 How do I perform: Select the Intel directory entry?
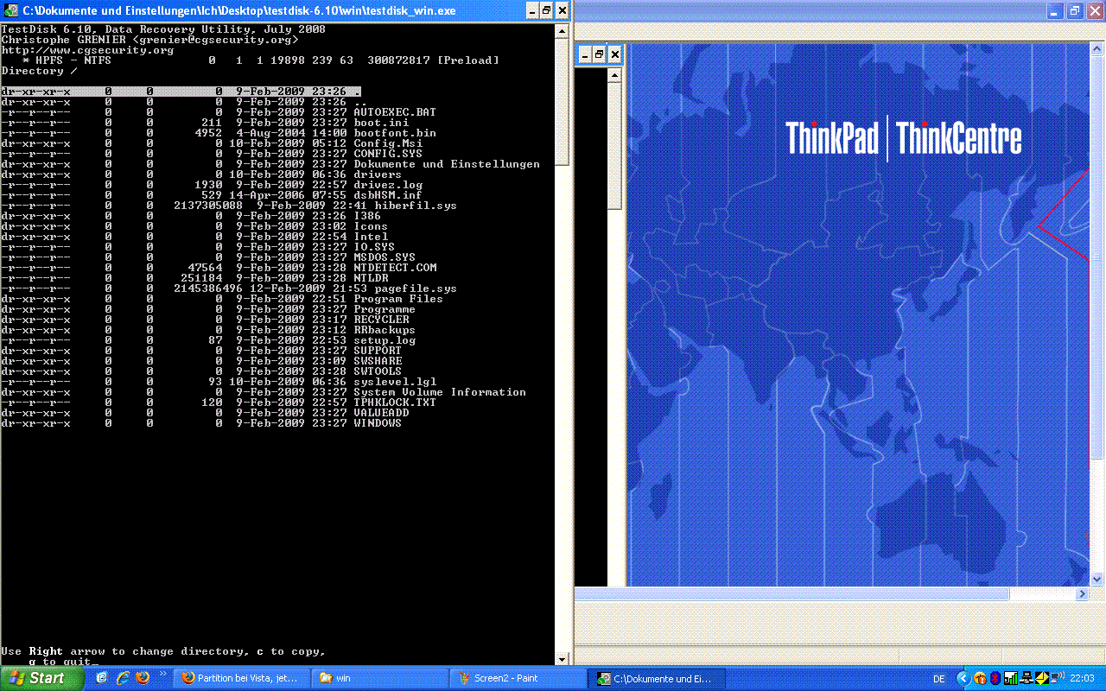(x=194, y=237)
